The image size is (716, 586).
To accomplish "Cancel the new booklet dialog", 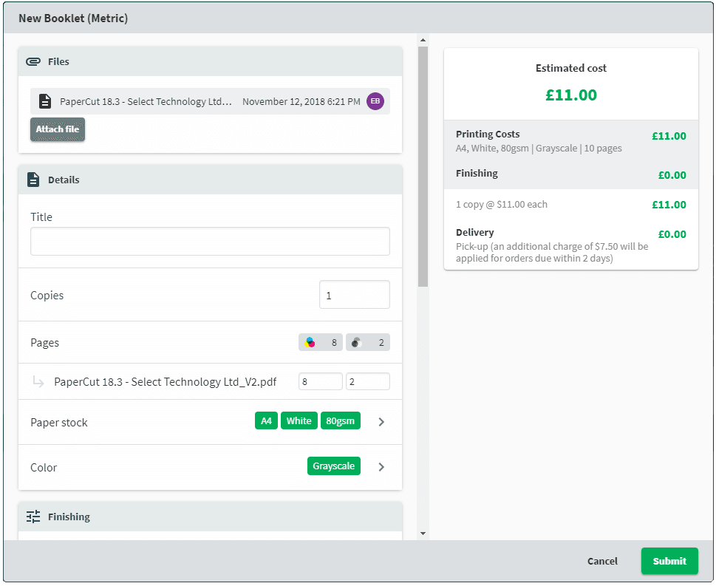I will pos(602,562).
